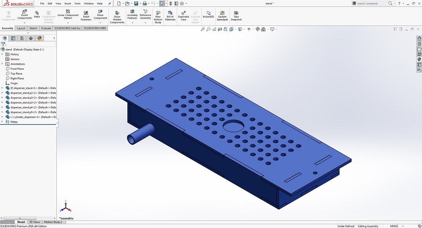This screenshot has height=228, width=422.
Task: Open Apply Scene sphere icon
Action: (263, 29)
